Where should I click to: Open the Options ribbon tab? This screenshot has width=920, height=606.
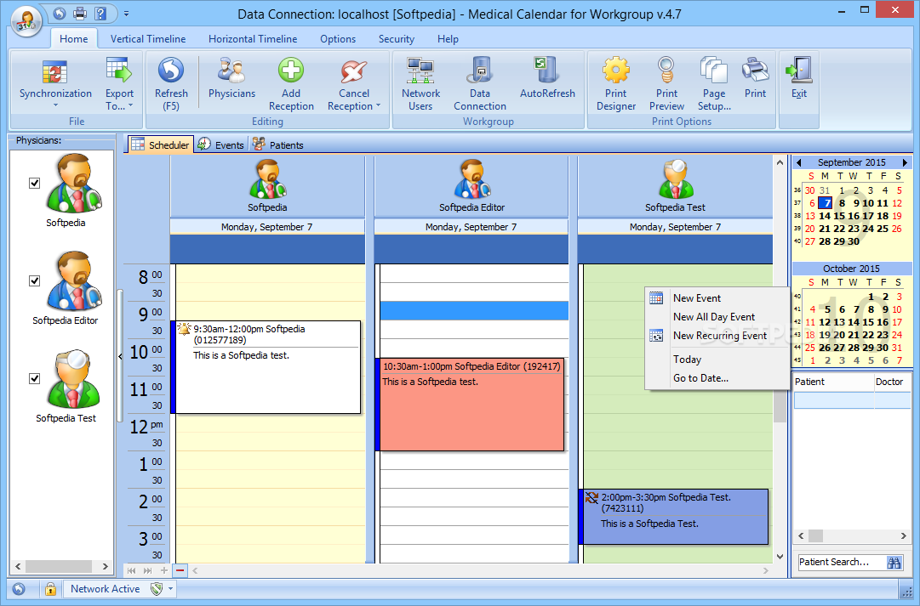click(337, 39)
